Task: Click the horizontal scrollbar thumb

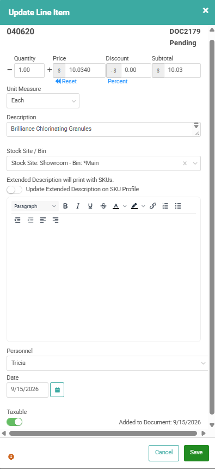Action: [103, 433]
